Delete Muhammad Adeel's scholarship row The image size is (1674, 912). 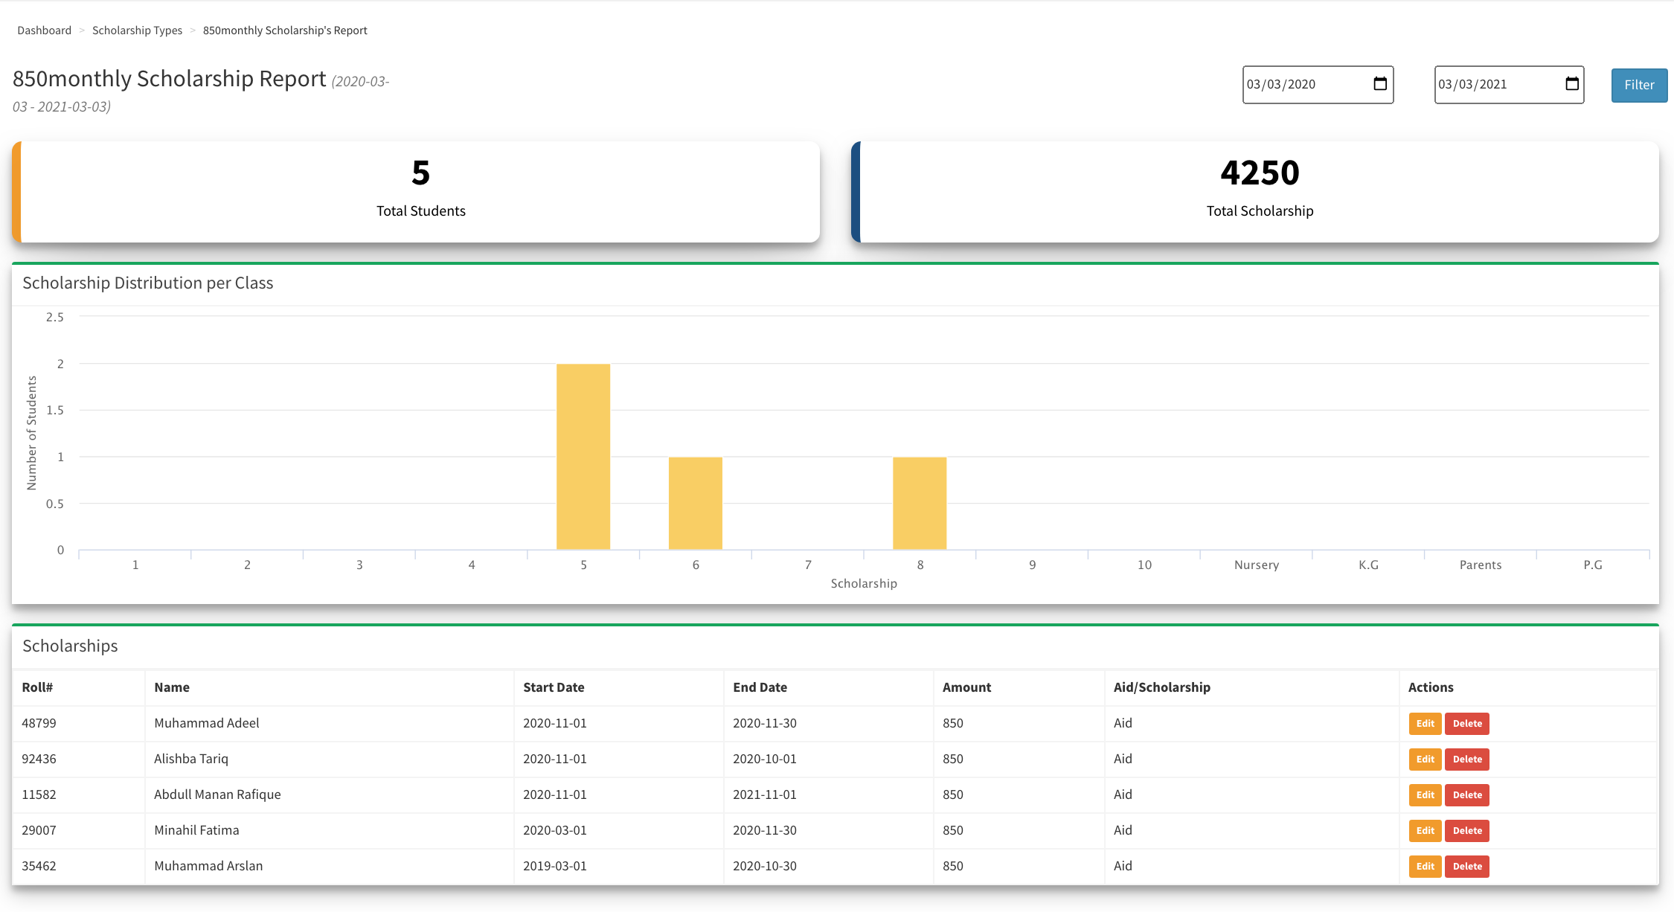point(1466,723)
